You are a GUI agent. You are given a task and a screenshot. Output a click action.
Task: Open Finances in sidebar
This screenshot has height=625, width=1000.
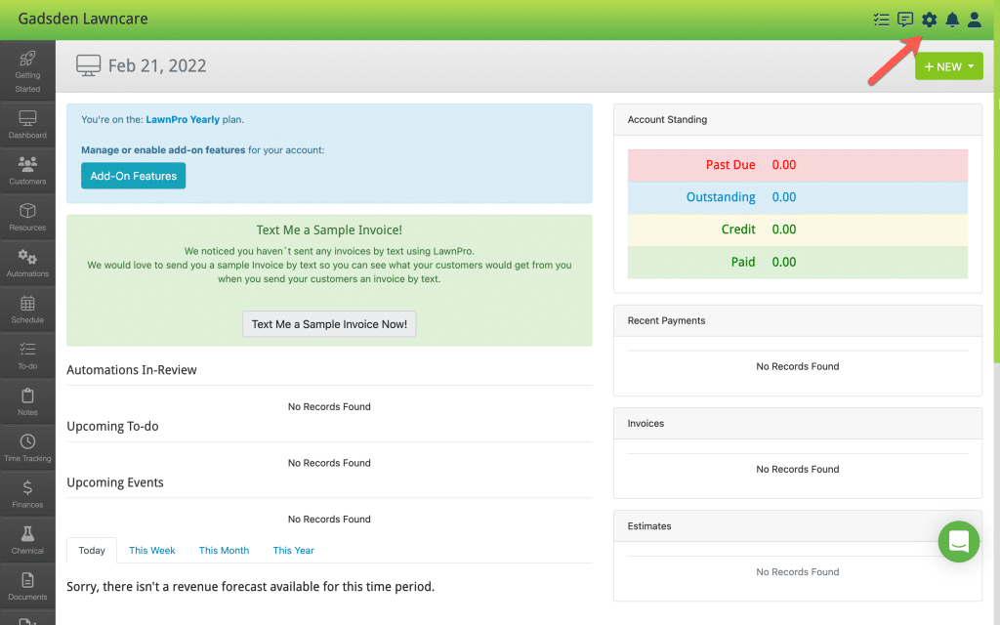point(27,494)
